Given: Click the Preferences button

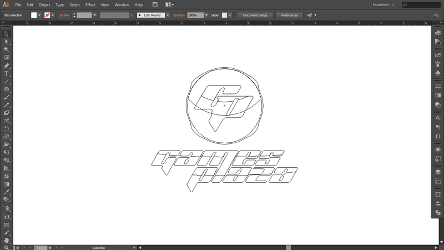Looking at the screenshot, I should pyautogui.click(x=289, y=15).
